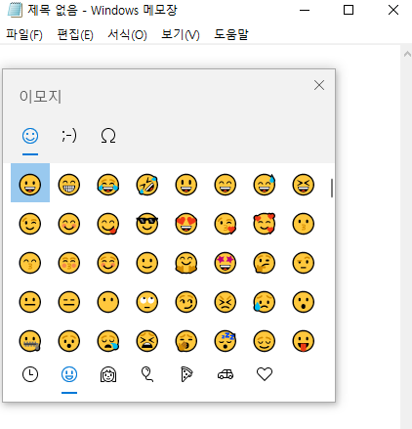The image size is (412, 429).
Task: Select the smiley faces category at bottom
Action: pyautogui.click(x=69, y=374)
